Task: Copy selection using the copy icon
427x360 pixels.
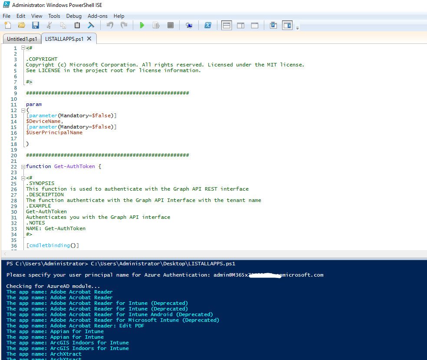Action: (63, 25)
